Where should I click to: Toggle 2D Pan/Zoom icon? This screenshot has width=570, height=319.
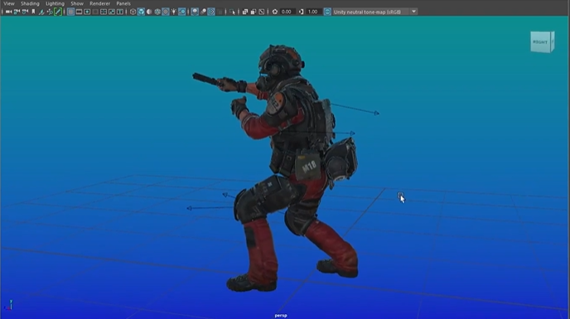click(50, 12)
